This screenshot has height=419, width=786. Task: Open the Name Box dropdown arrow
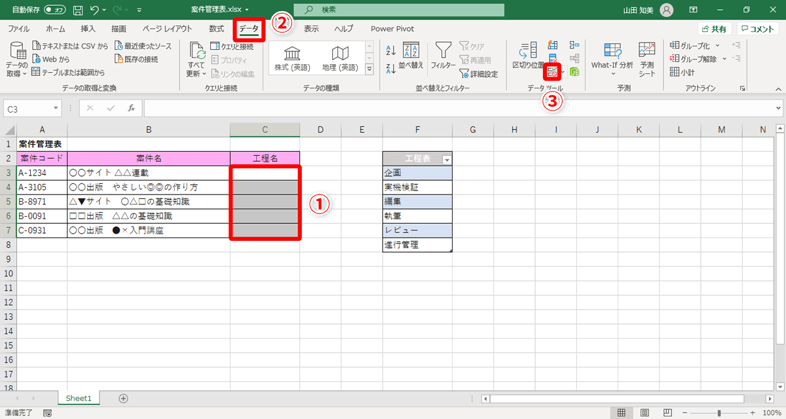click(x=56, y=108)
